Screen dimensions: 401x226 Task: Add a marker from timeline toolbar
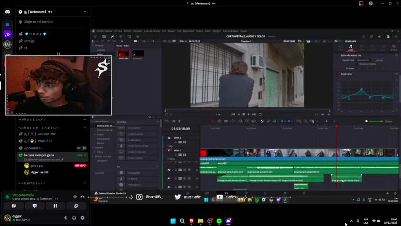(289, 121)
